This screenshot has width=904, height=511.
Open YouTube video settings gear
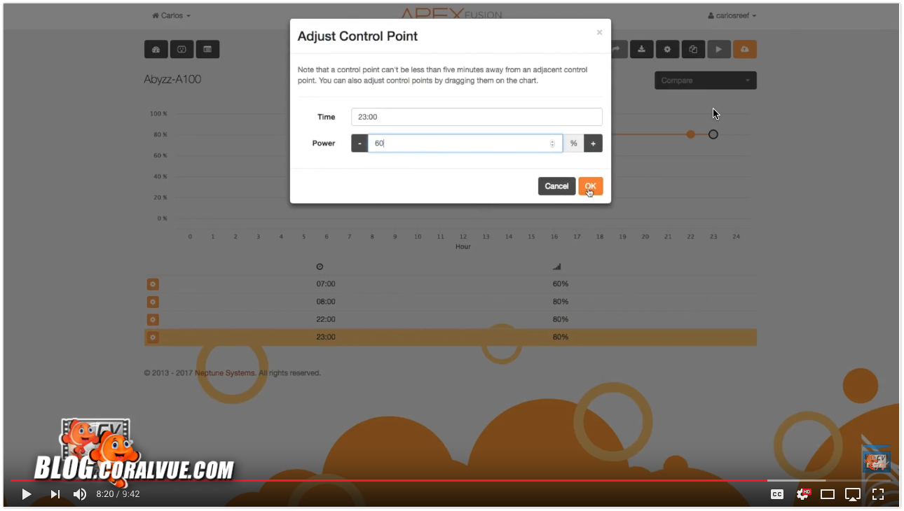coord(803,494)
